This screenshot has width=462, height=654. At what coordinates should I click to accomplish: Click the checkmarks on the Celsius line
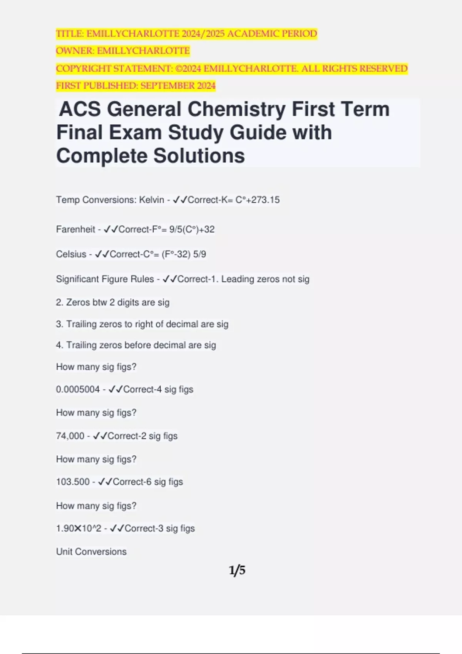[102, 254]
